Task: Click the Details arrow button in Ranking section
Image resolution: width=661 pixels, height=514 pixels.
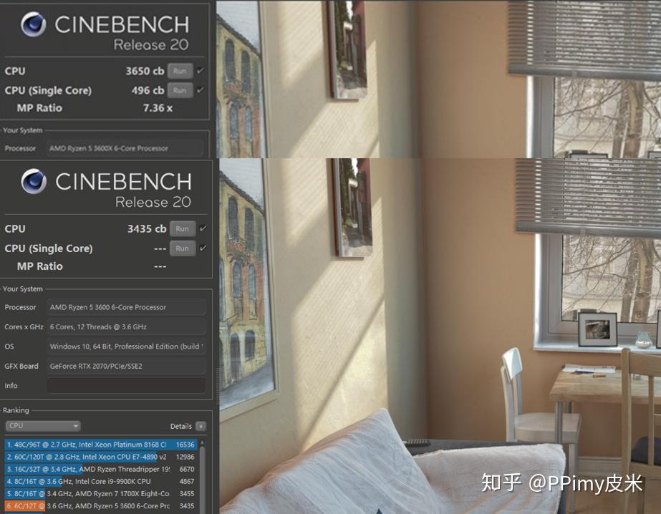Action: coord(201,426)
